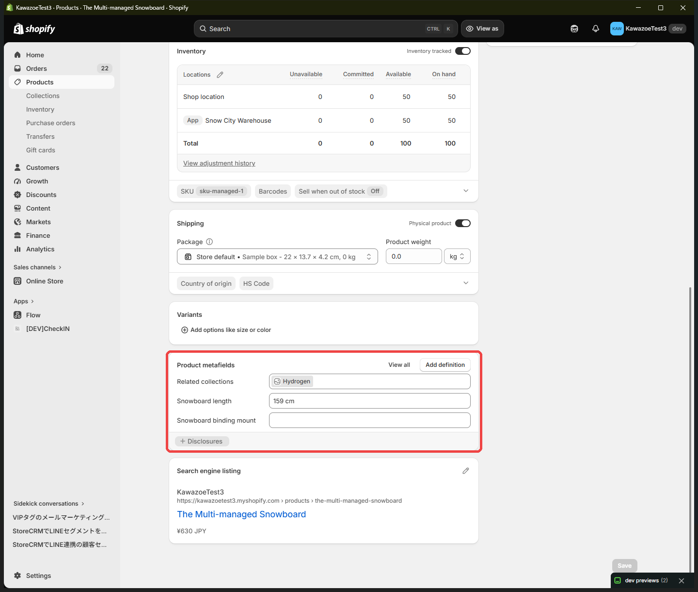Click View adjustment history link
This screenshot has height=592, width=698.
click(219, 164)
